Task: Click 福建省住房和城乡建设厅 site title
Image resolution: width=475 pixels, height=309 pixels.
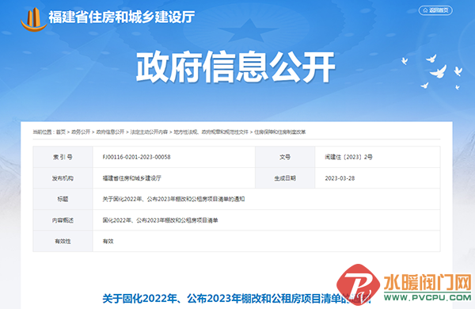Action: 122,17
